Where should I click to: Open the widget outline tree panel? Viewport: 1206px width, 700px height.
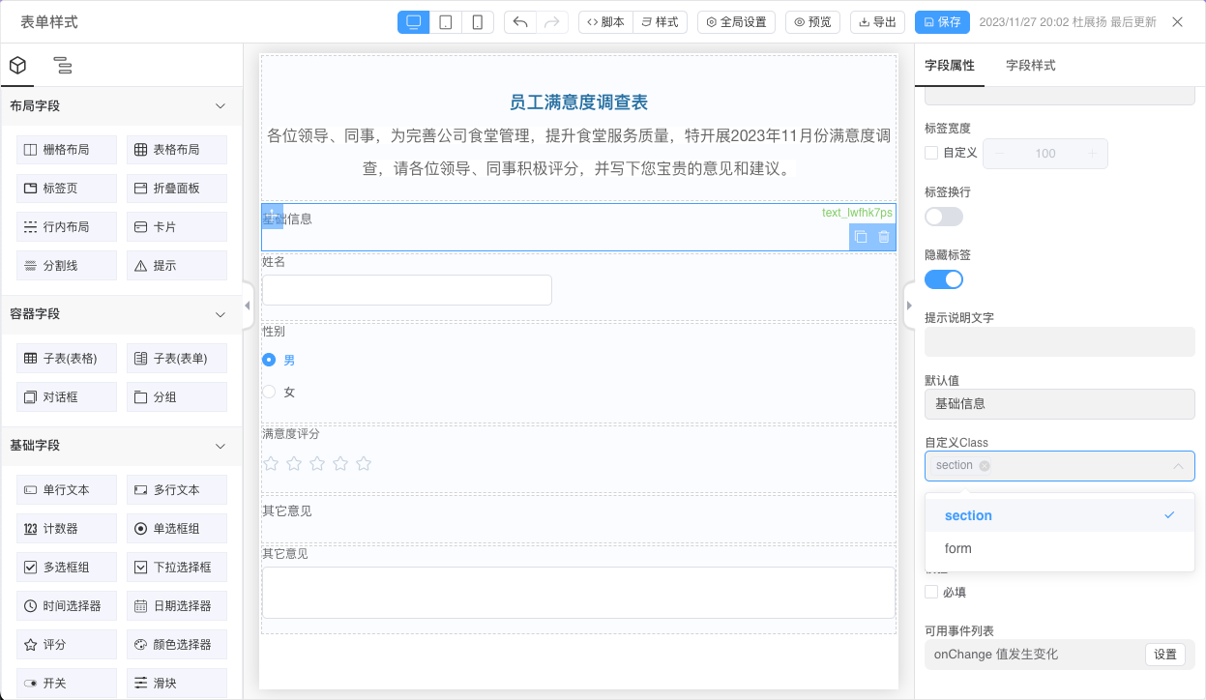tap(62, 66)
